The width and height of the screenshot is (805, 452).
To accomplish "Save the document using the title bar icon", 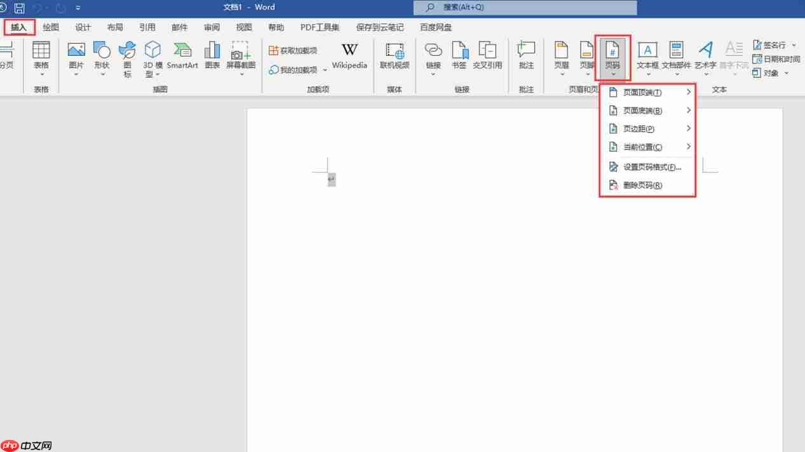I will tap(20, 8).
